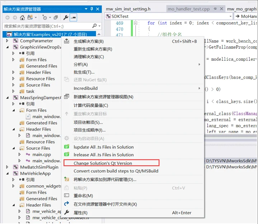Click the solution and folder view switch icon
Screen dimensions: 258x224
(x=30, y=17)
